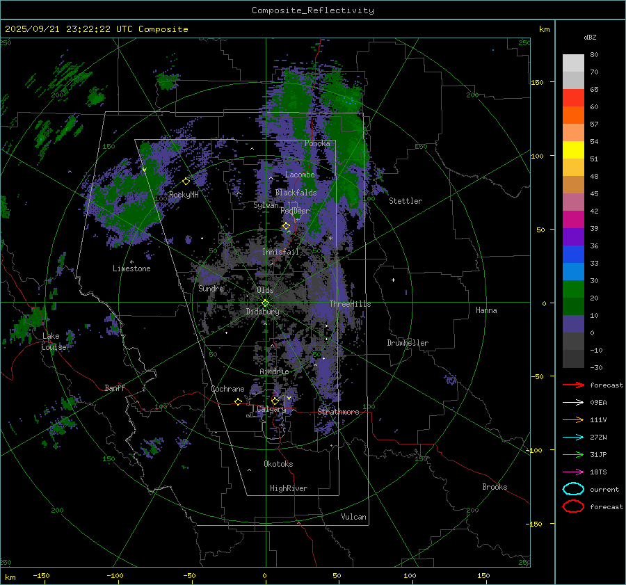626x585 pixels.
Task: Click the red forecast ellipse legend icon
Action: pyautogui.click(x=572, y=506)
